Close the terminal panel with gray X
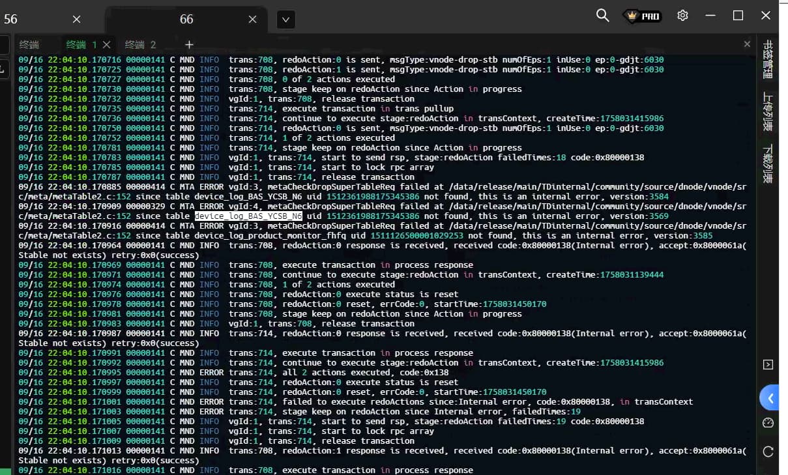This screenshot has height=475, width=788. click(747, 44)
